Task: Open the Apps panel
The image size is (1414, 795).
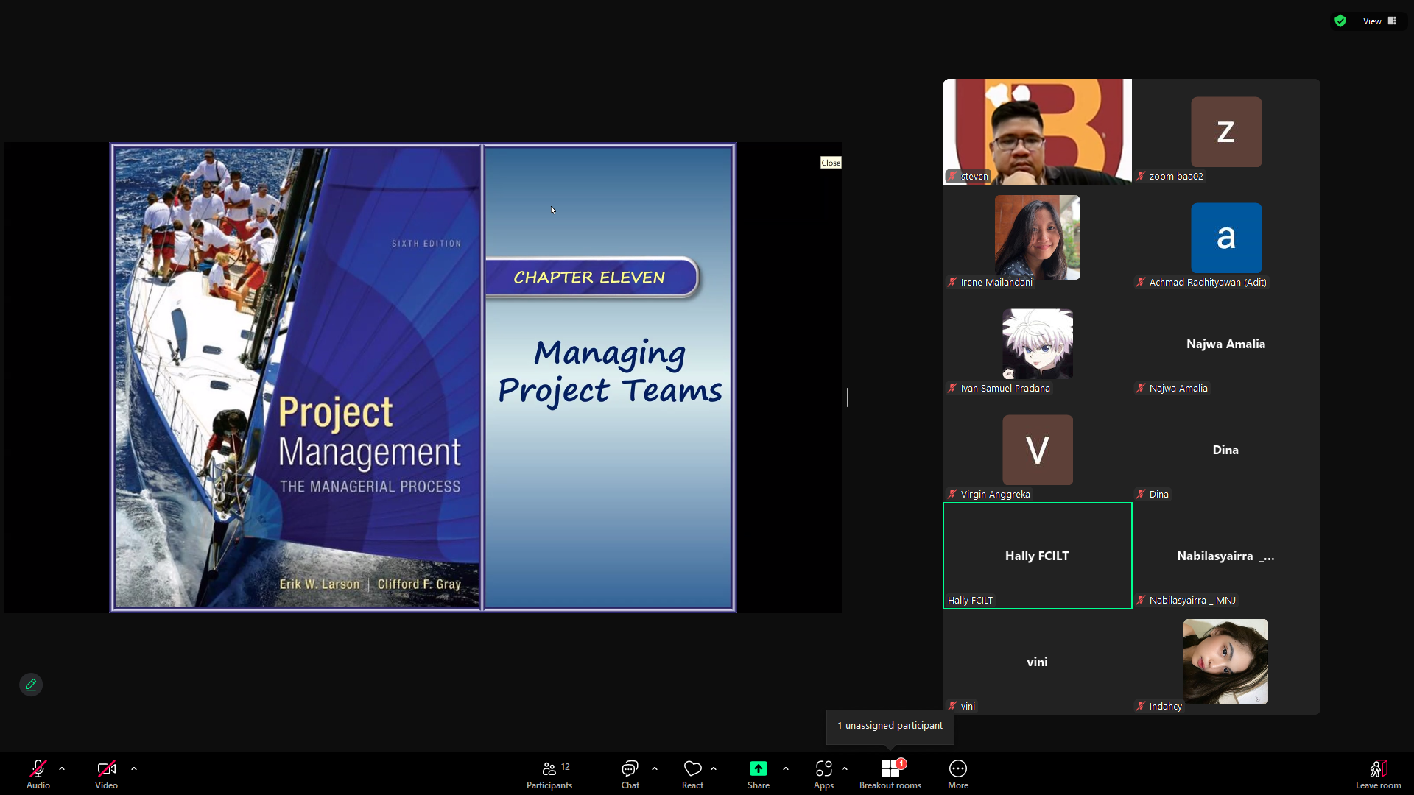Action: point(823,775)
